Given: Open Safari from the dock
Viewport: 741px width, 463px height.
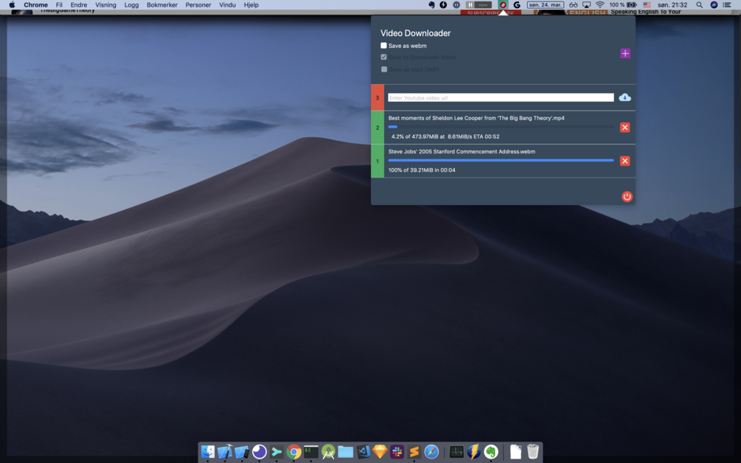Looking at the screenshot, I should [x=431, y=452].
